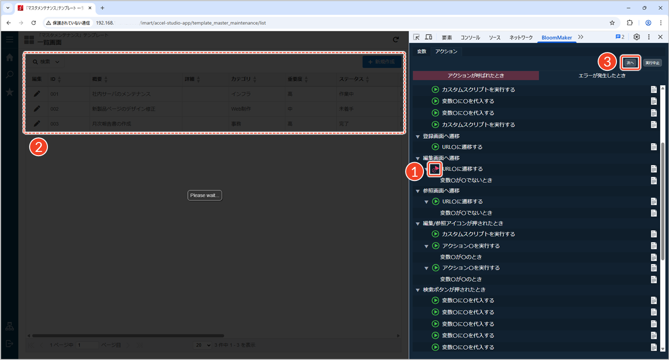
Task: Click the reload icon in the 一覧画面 header
Action: click(396, 40)
